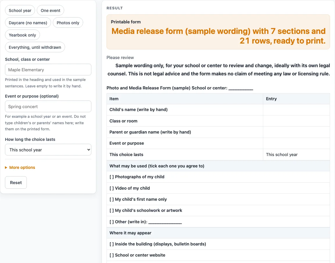Screen dimensions: 335x263
Task: Click the 'Photographs of my child' row
Action: click(218, 177)
